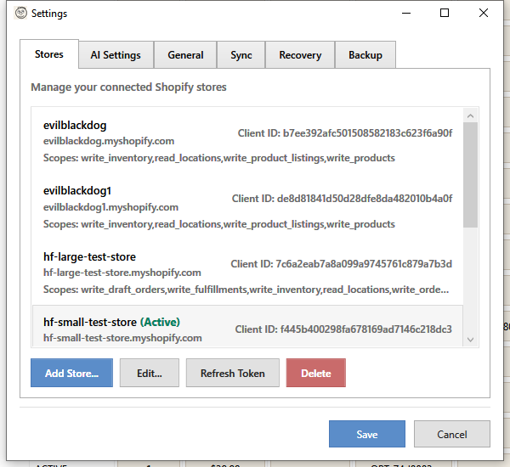This screenshot has width=510, height=467.
Task: Click the Edit... button
Action: coord(150,373)
